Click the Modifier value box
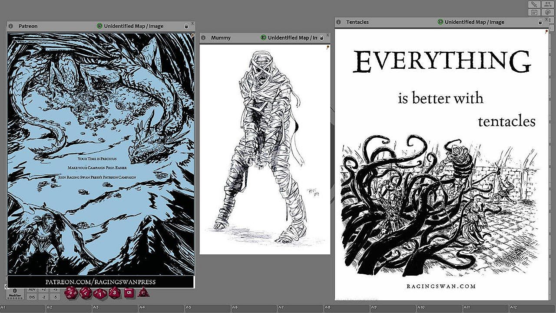Viewport: 556px width, 313px height. click(x=14, y=292)
